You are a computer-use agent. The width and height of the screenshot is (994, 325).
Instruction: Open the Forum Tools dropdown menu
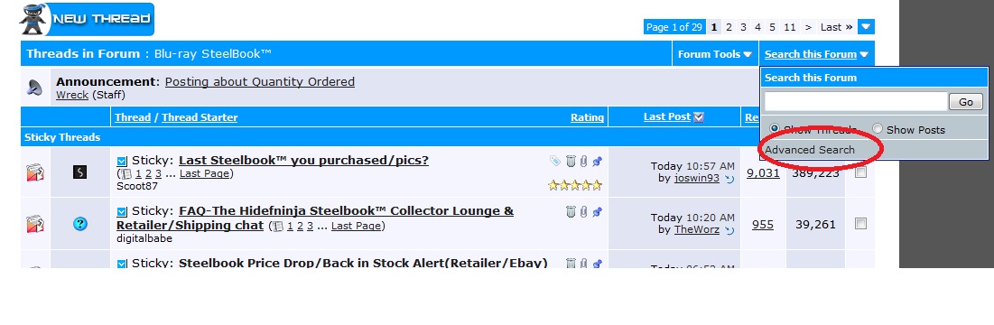pyautogui.click(x=715, y=54)
